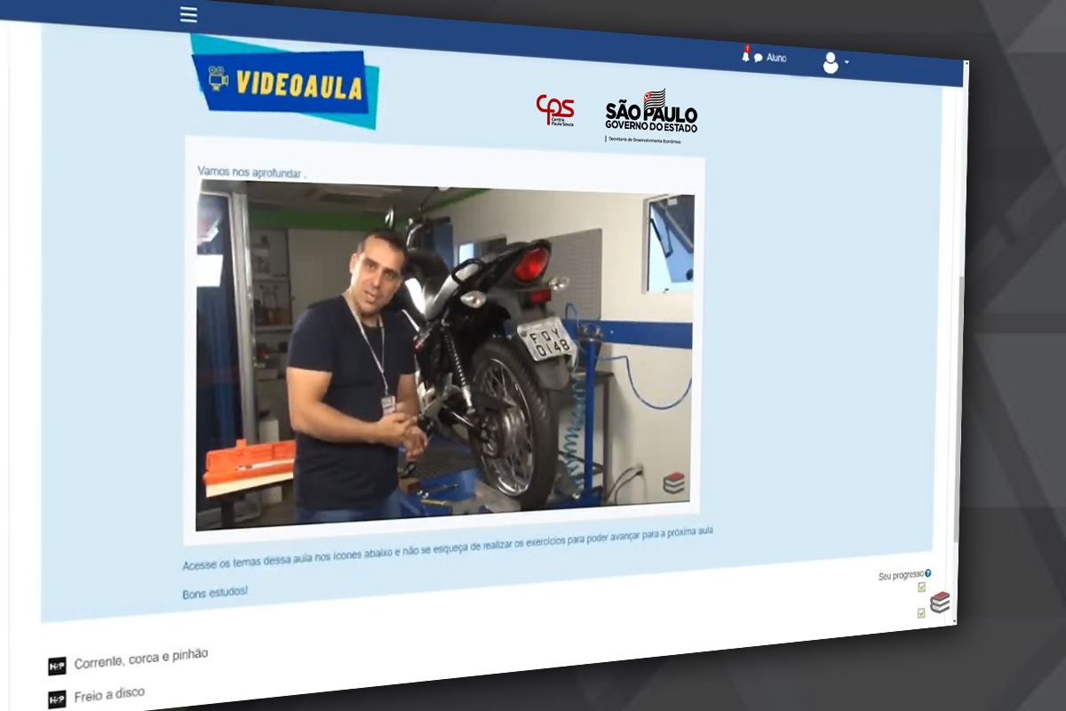Image resolution: width=1066 pixels, height=711 pixels.
Task: Click the VIDEOAULA banner
Action: [x=284, y=84]
